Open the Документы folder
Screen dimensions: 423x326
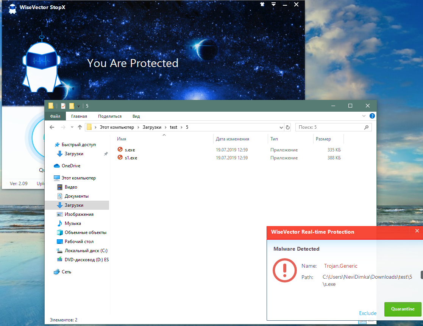(x=76, y=196)
